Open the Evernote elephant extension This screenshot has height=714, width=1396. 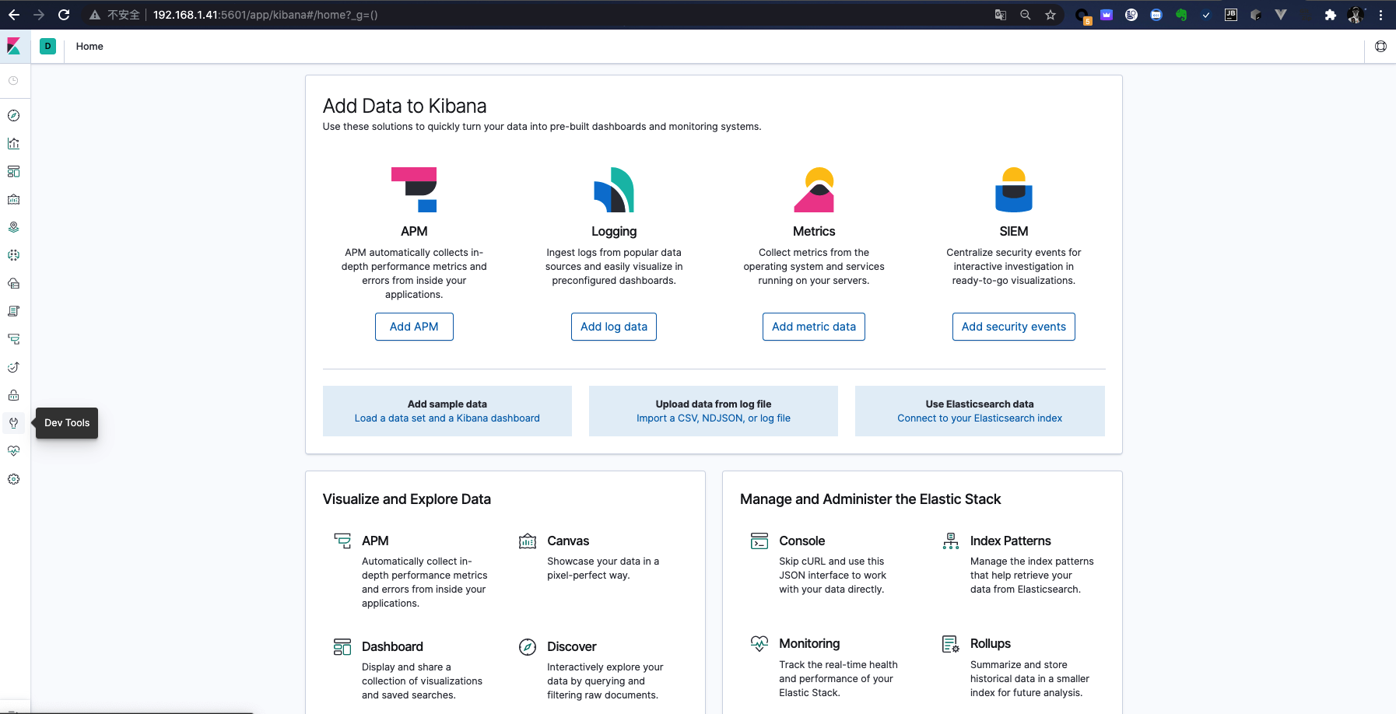pyautogui.click(x=1181, y=15)
